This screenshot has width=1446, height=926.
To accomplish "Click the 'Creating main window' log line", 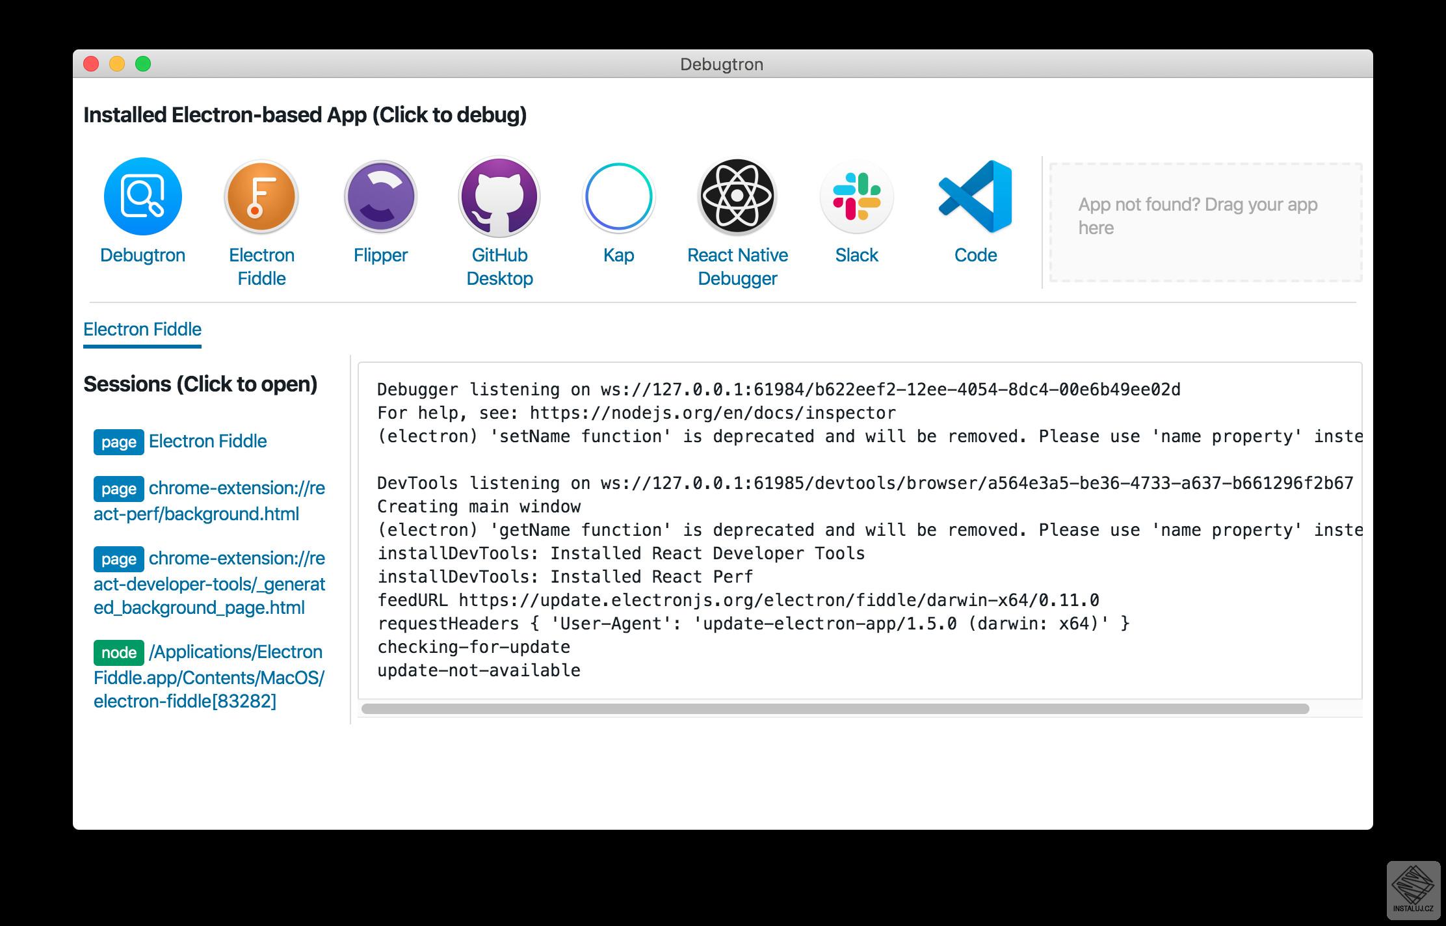I will [479, 507].
